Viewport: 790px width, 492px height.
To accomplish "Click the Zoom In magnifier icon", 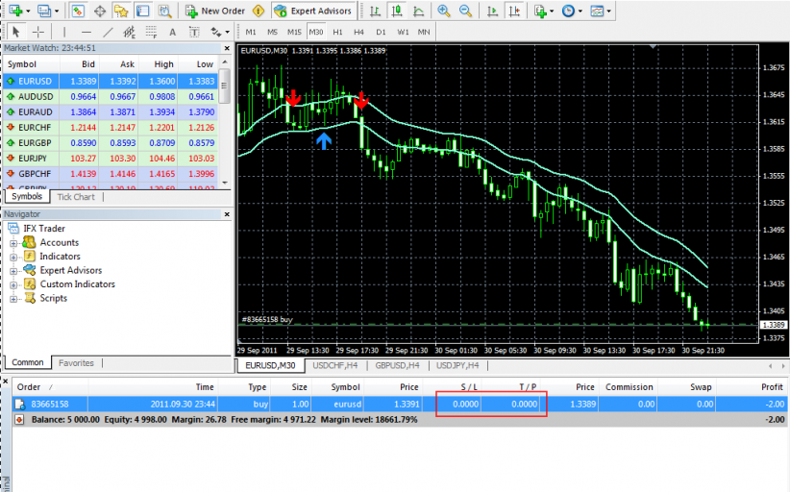I will 443,12.
